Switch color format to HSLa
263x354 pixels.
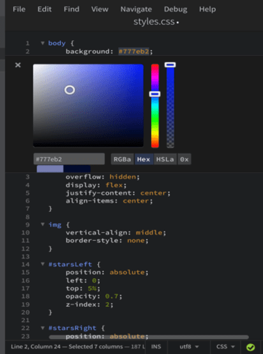[165, 159]
